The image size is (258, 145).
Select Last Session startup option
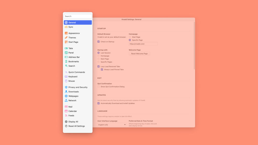coord(99,53)
